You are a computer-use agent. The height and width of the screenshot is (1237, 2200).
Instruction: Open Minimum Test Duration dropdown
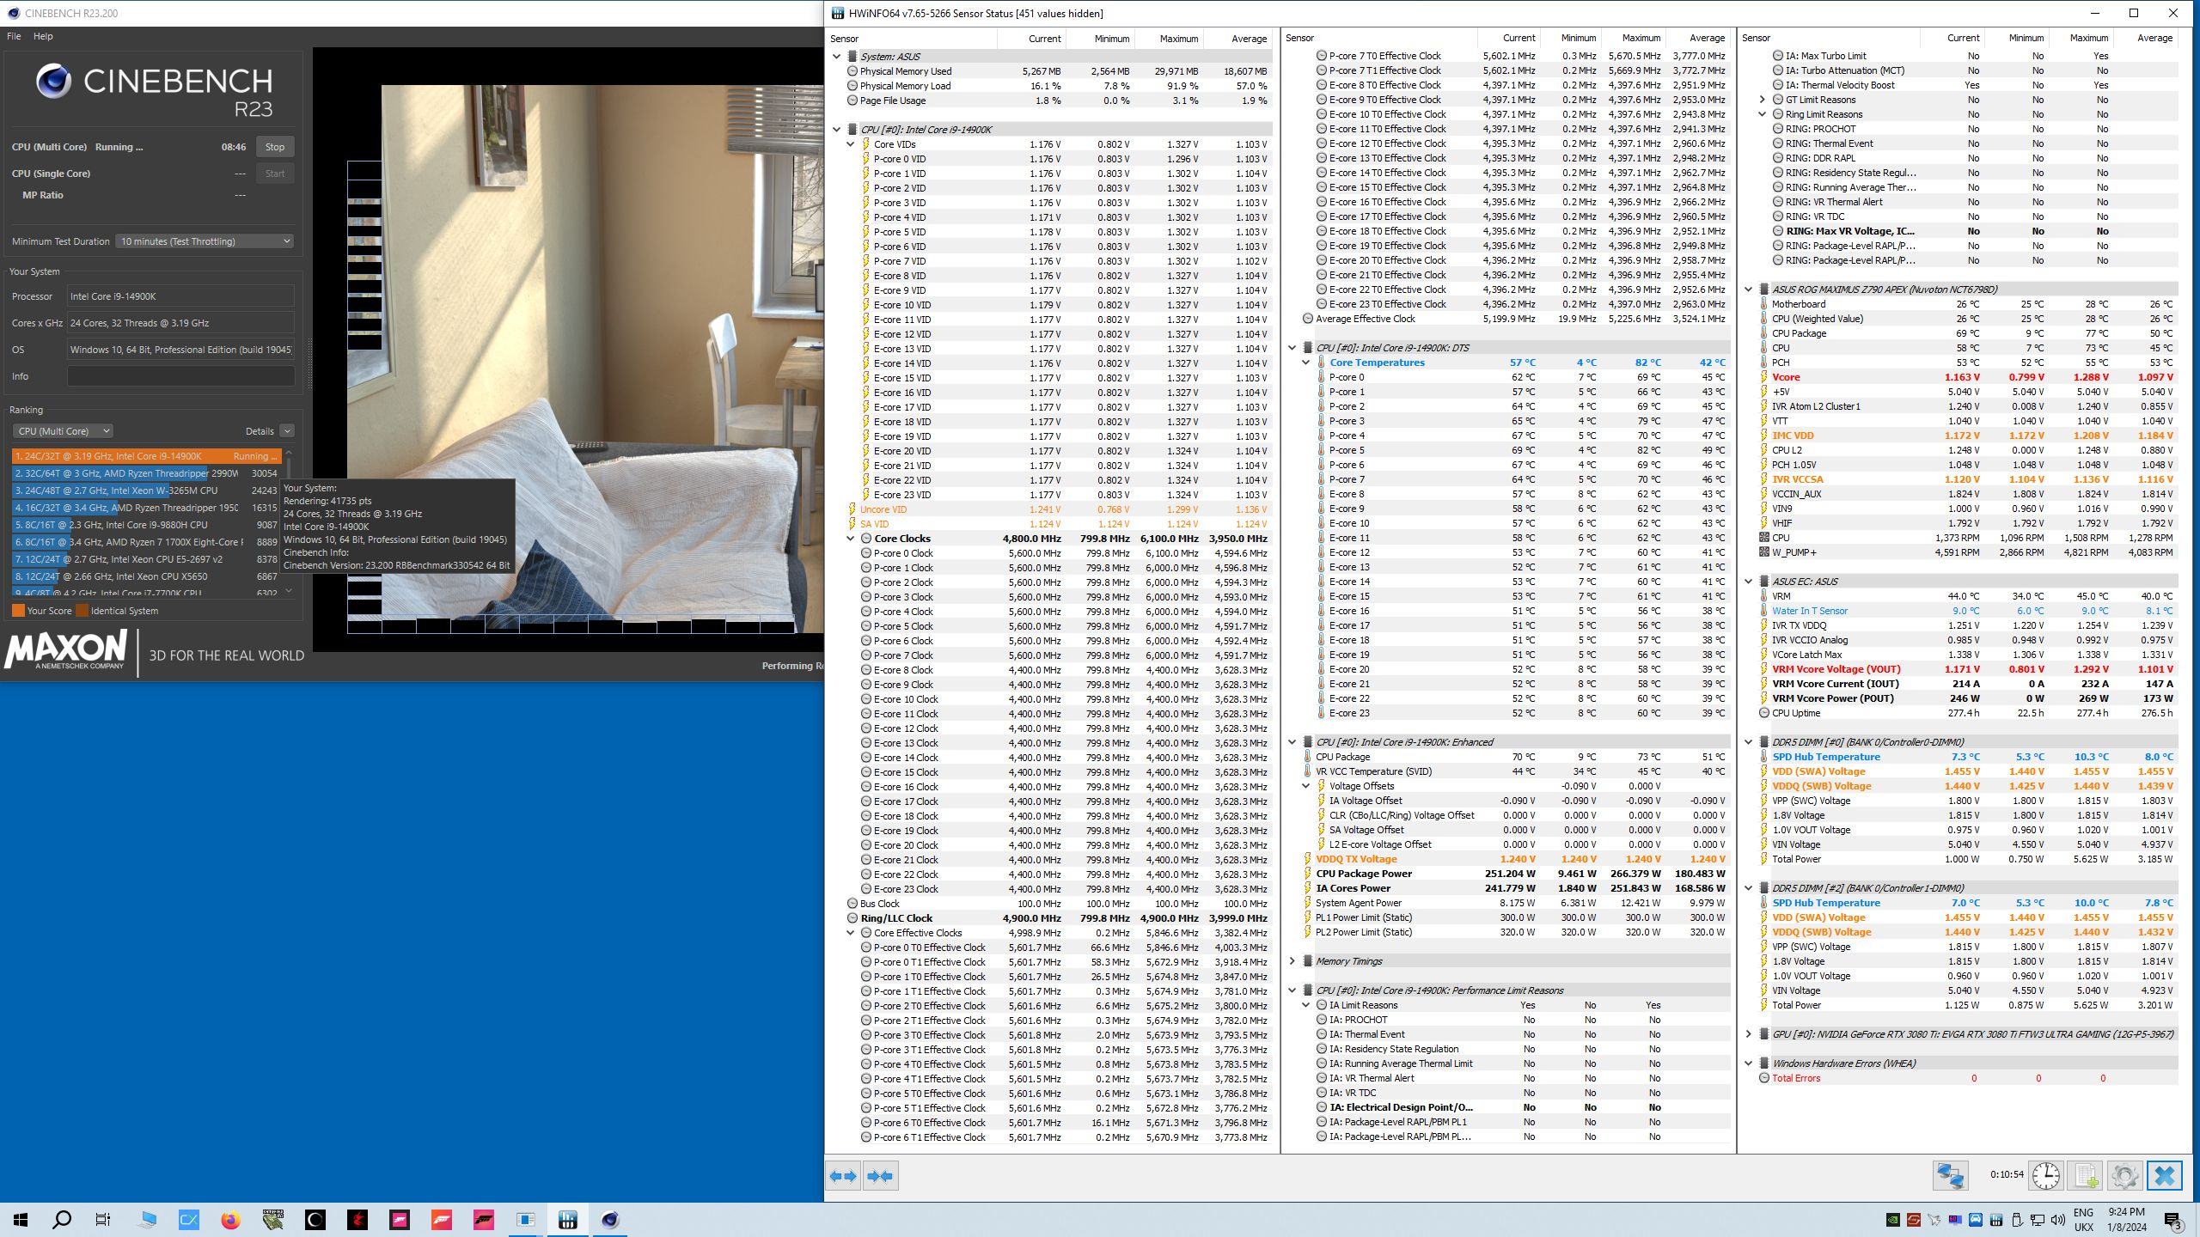[205, 241]
